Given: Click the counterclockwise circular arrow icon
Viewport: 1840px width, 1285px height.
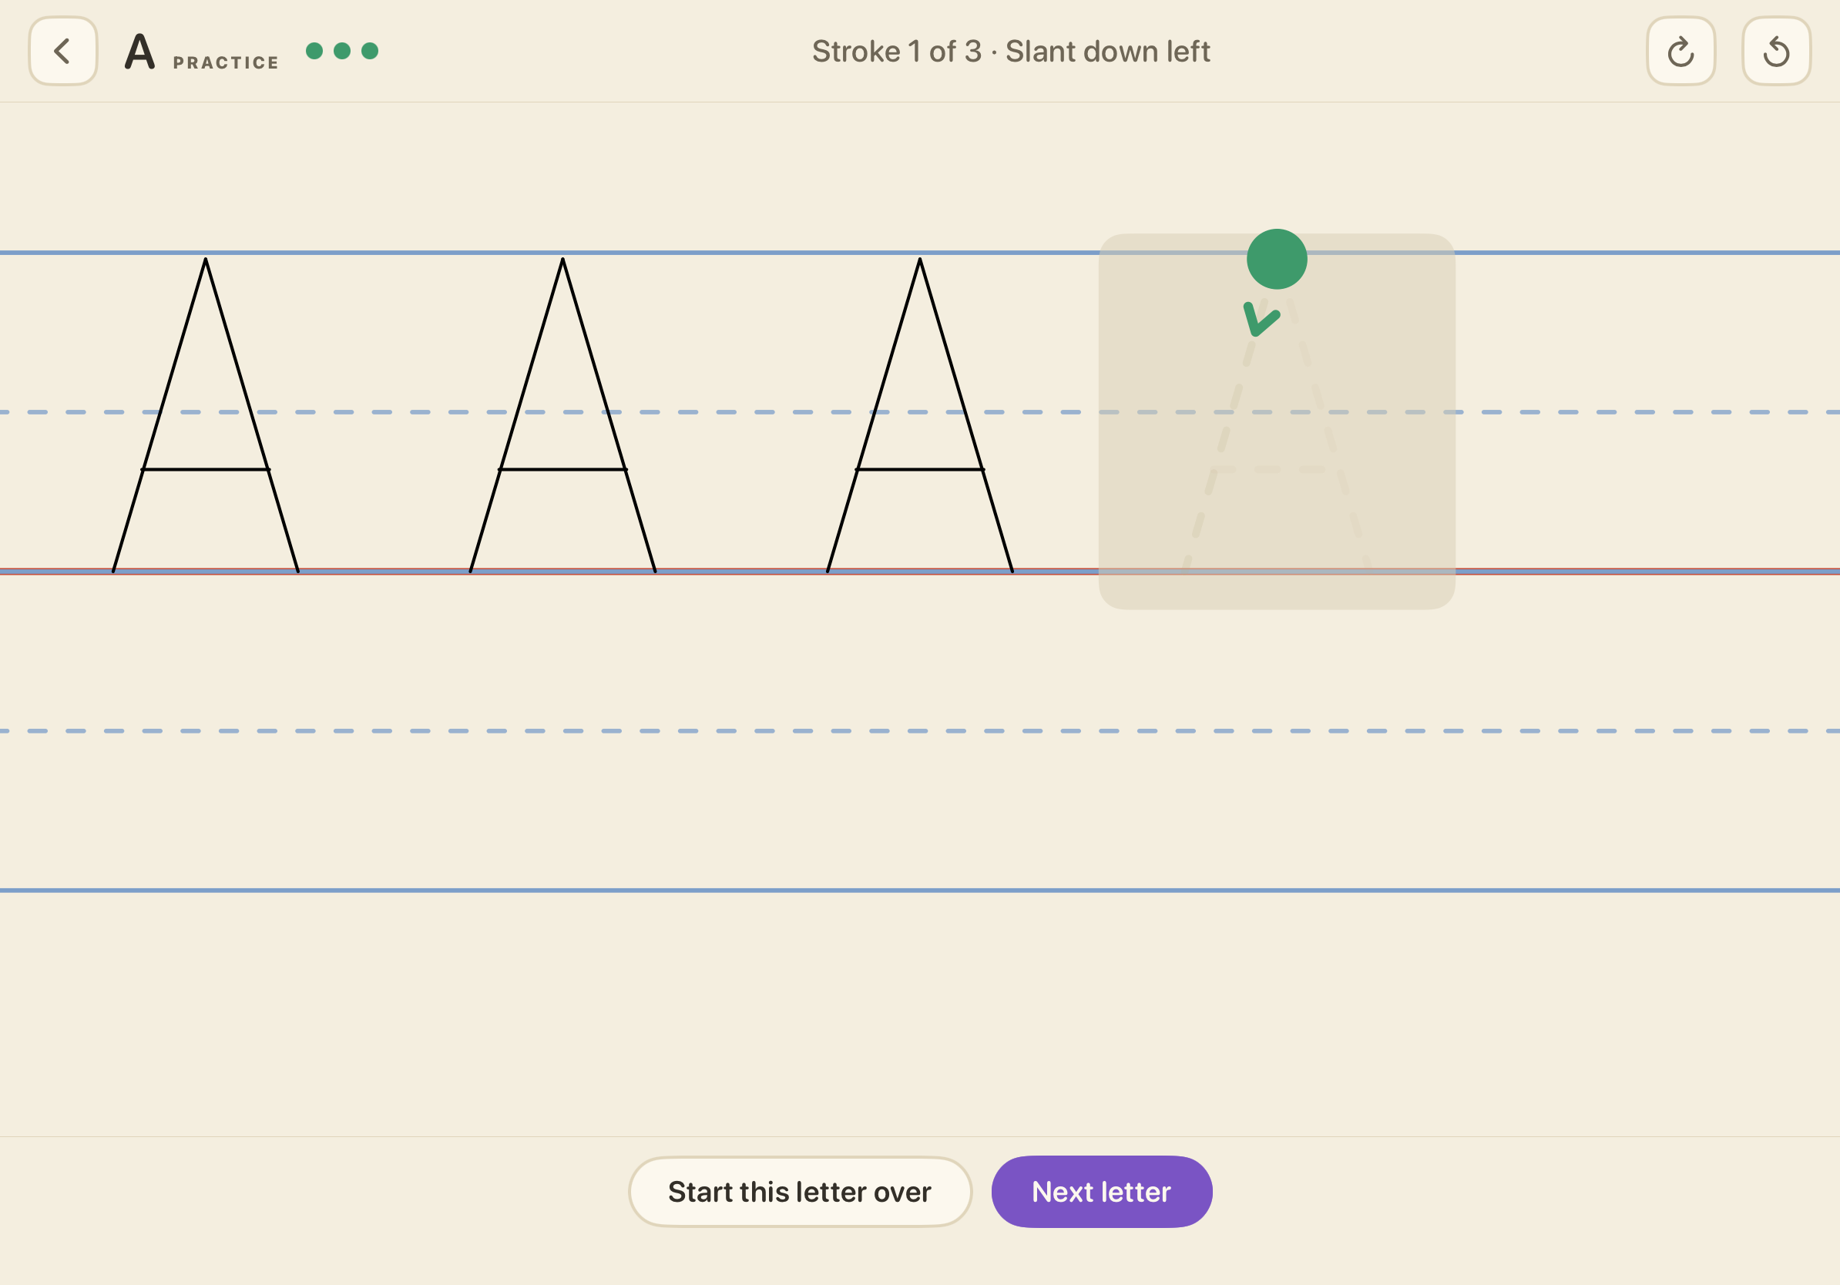Looking at the screenshot, I should pos(1776,52).
